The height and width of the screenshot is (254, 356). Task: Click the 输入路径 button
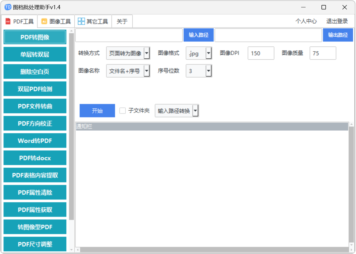198,35
